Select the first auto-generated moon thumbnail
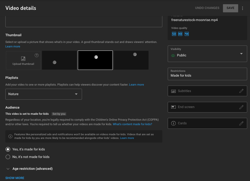This screenshot has height=181, width=250. coord(59,60)
